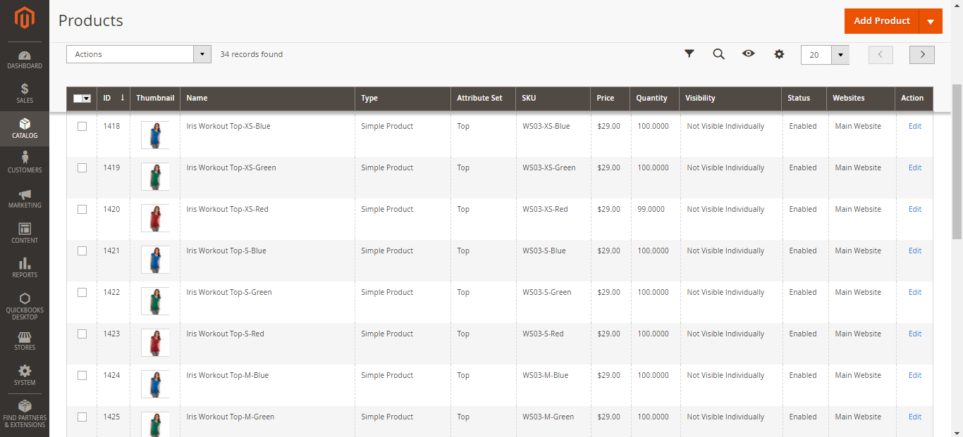The image size is (963, 437).
Task: Click the Add Product button
Action: point(881,21)
